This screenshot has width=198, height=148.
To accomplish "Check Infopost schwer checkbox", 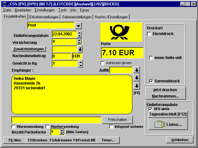I will click(111, 127).
